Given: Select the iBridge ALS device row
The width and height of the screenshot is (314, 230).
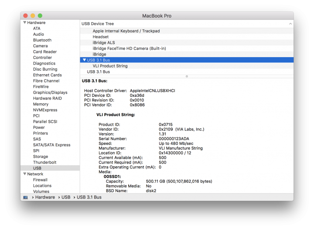Looking at the screenshot, I should [187, 42].
